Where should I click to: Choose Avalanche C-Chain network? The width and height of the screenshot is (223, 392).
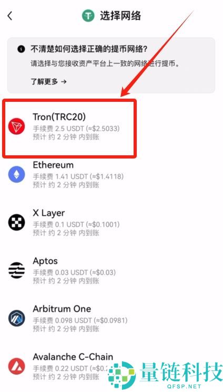[111, 366]
